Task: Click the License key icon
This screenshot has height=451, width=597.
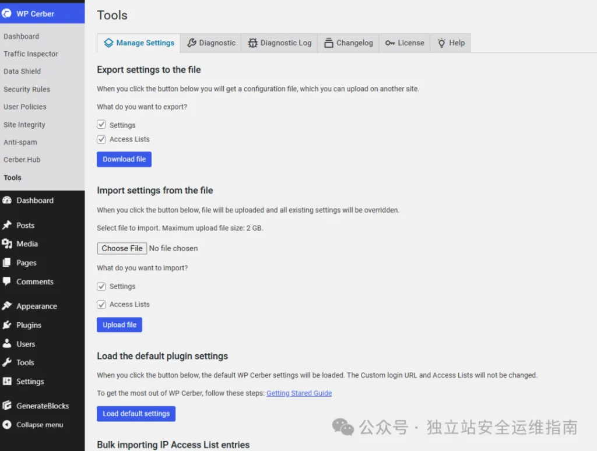Action: click(390, 43)
